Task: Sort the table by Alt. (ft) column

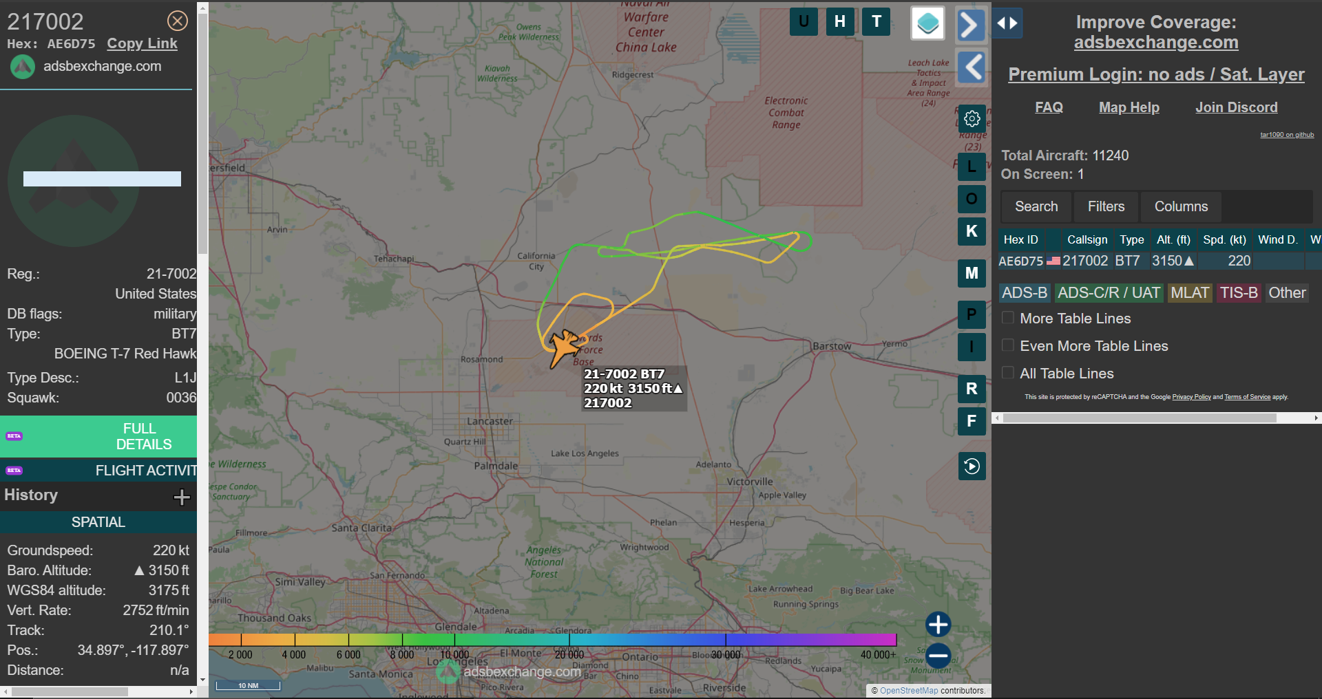Action: 1173,239
